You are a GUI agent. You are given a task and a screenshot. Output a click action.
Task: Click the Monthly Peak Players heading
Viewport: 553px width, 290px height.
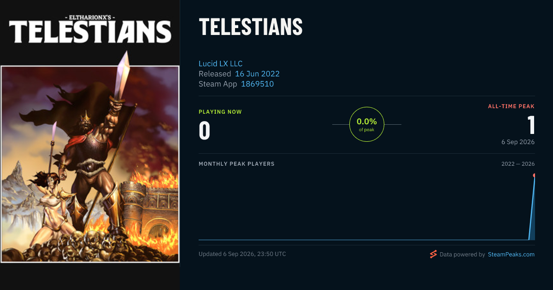pyautogui.click(x=236, y=164)
